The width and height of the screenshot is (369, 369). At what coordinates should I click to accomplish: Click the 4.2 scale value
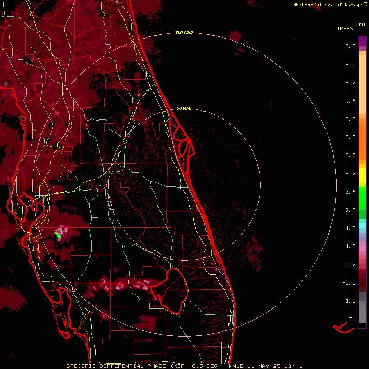pyautogui.click(x=351, y=174)
